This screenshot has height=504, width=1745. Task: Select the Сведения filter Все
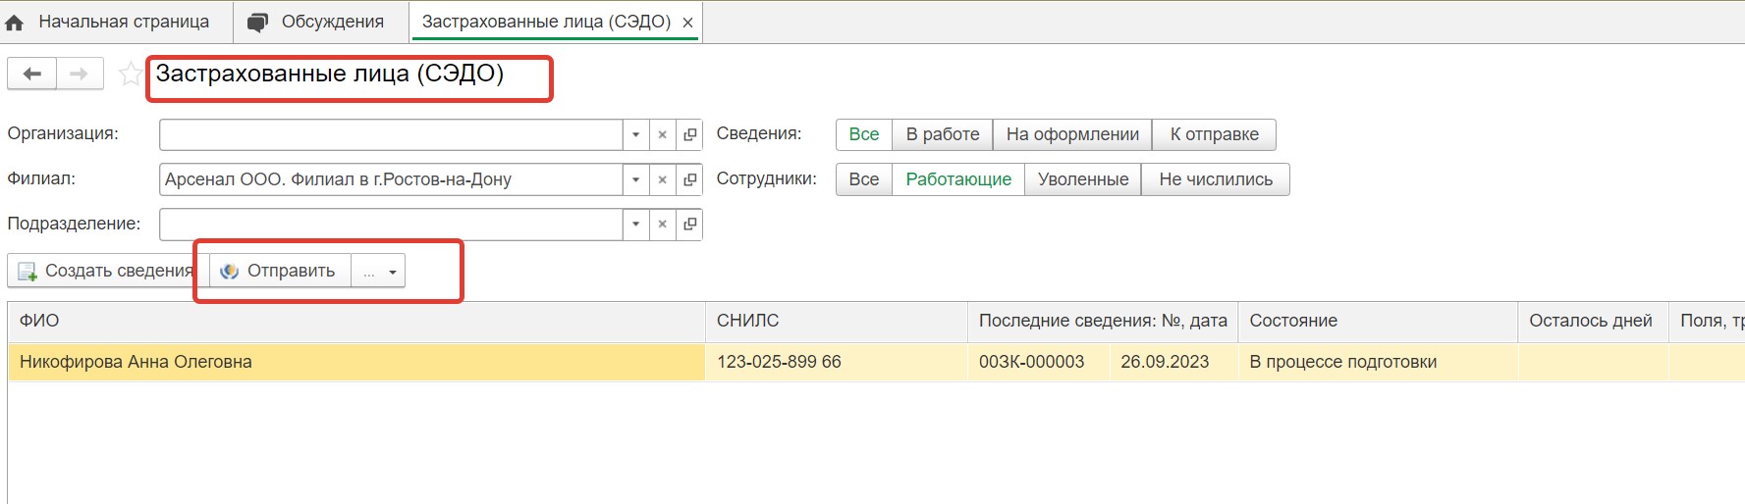click(x=864, y=134)
